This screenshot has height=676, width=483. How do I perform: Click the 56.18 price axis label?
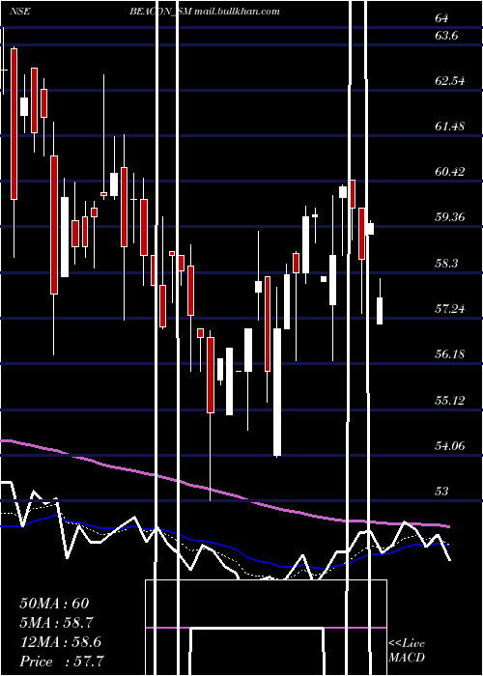450,354
